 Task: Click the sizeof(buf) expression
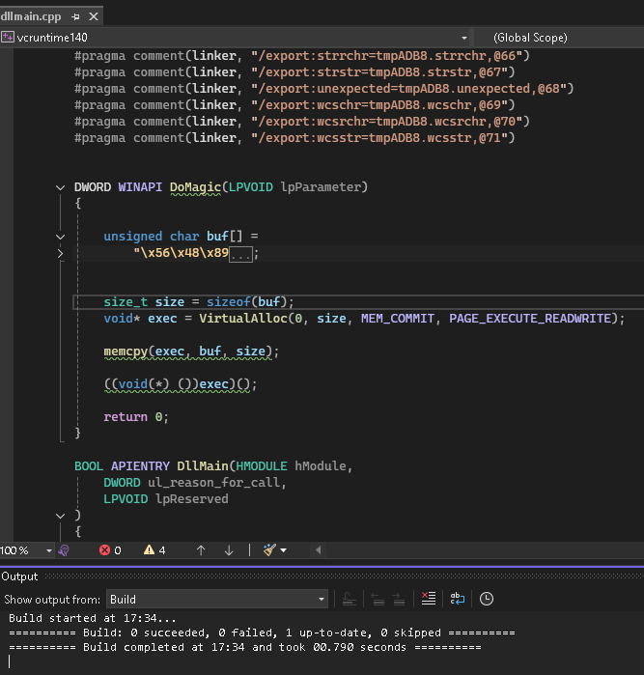(x=246, y=302)
